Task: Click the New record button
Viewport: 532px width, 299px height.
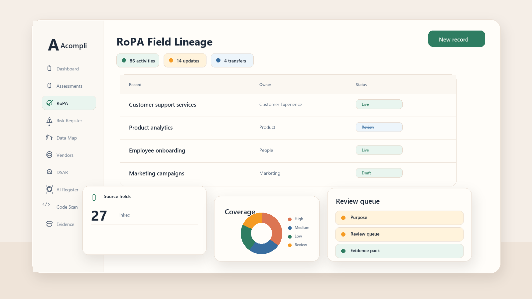Action: pos(457,39)
